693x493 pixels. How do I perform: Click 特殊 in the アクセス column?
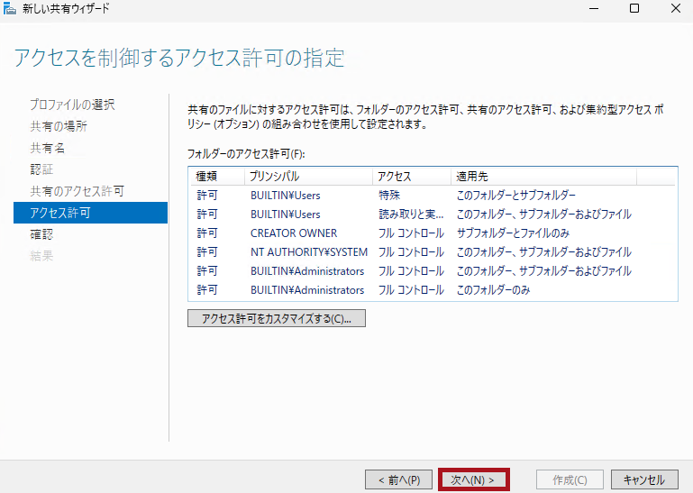(389, 195)
